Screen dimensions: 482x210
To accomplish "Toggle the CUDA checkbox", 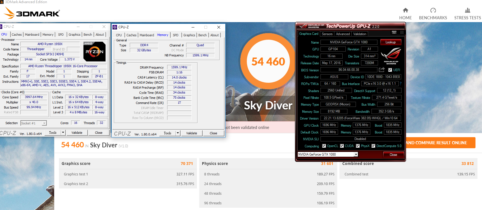I will (x=342, y=146).
